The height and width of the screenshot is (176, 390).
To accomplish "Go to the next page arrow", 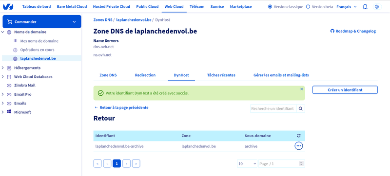I will (126, 164).
